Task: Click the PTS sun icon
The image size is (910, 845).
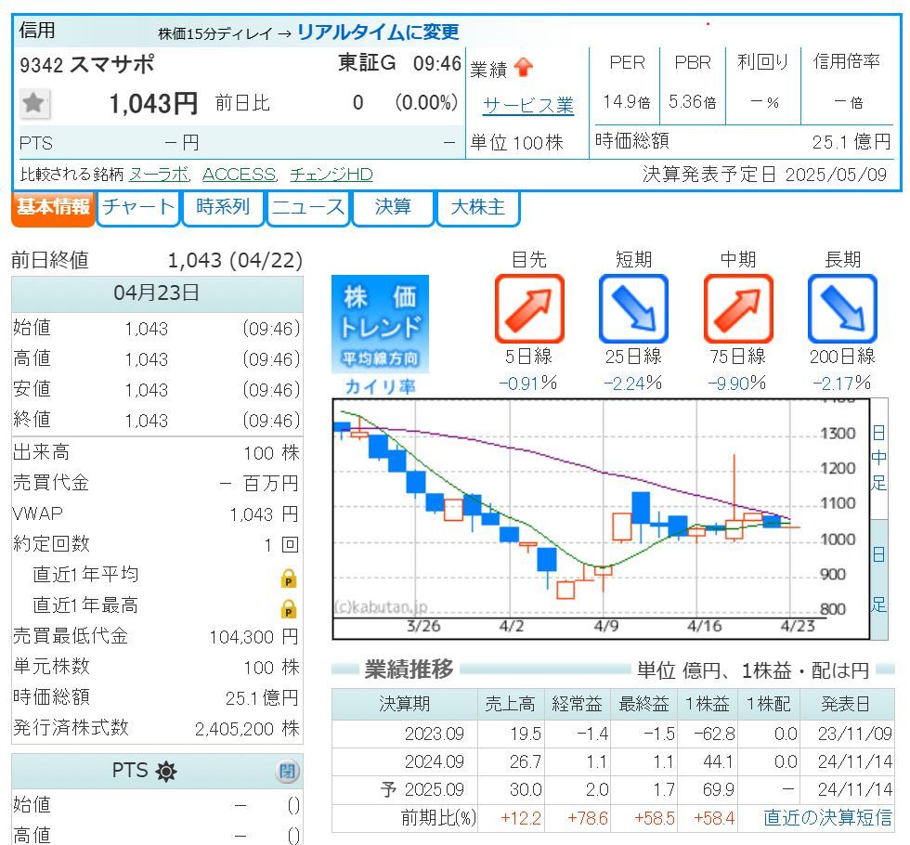Action: (166, 772)
